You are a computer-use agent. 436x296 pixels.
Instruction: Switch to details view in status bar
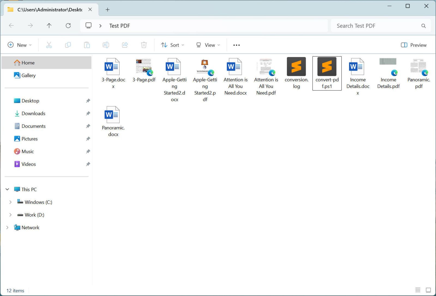point(418,290)
